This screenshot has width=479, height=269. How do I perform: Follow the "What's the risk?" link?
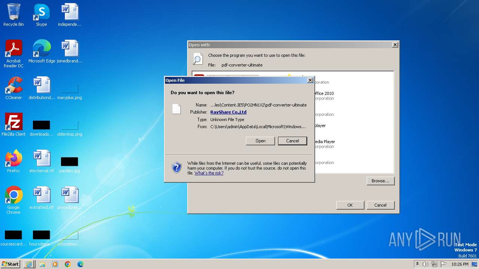[x=209, y=173]
